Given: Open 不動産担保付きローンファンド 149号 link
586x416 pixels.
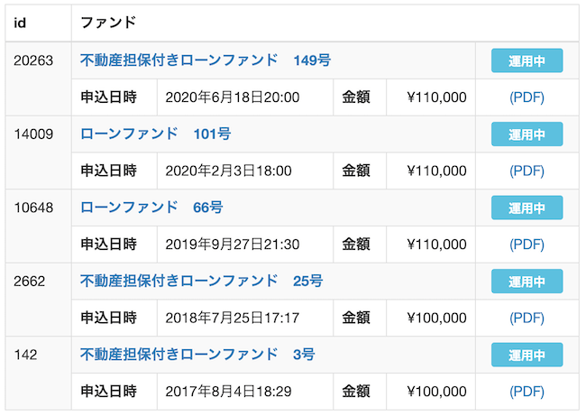Looking at the screenshot, I should pyautogui.click(x=206, y=60).
